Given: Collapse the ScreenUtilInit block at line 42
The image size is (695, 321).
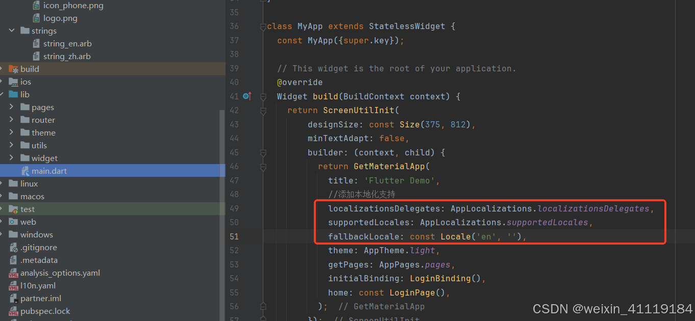Looking at the screenshot, I should tap(263, 110).
